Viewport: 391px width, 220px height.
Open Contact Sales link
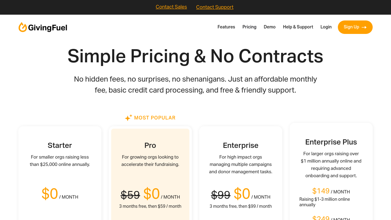click(x=171, y=7)
